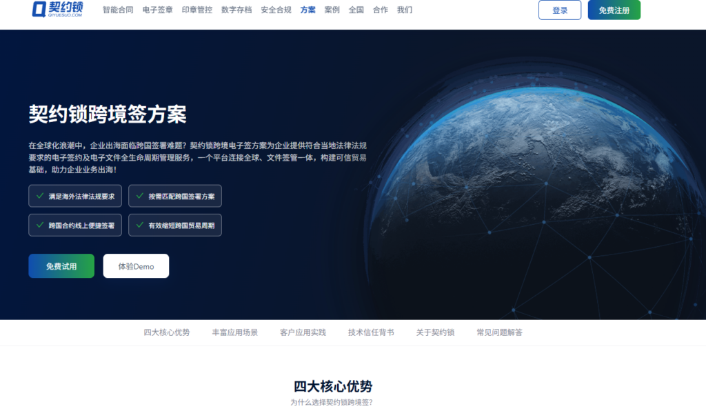This screenshot has height=411, width=706.
Task: Open 常见问题解答 anchor link
Action: pyautogui.click(x=499, y=332)
